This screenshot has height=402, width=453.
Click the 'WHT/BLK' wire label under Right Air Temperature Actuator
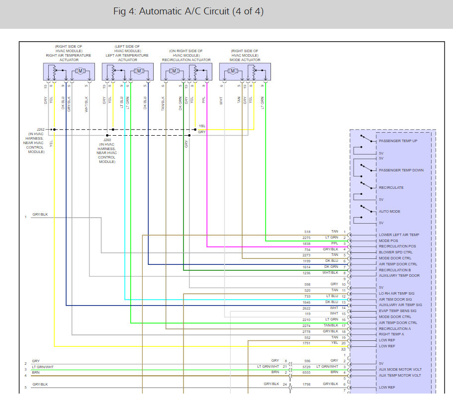click(87, 104)
